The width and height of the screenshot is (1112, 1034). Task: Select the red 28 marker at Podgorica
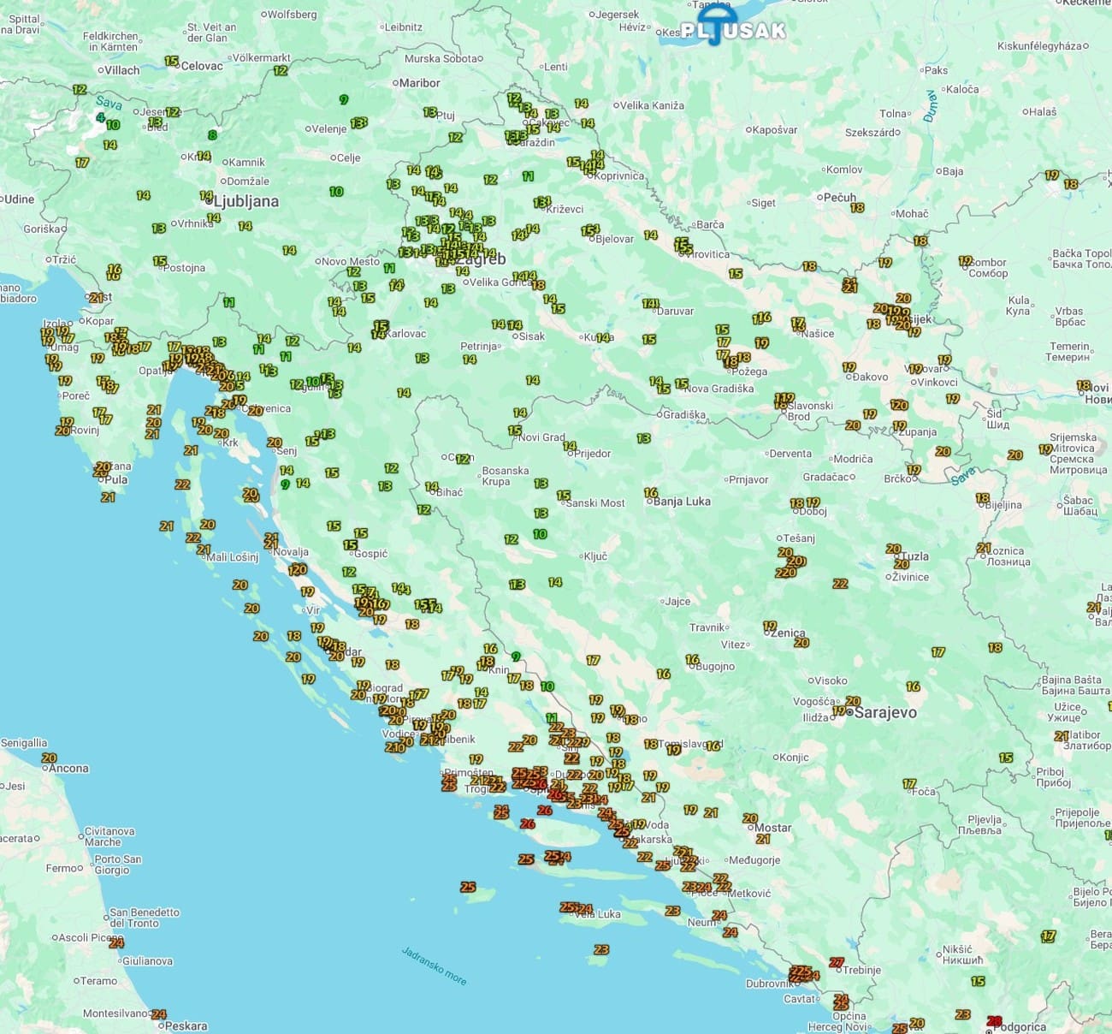994,1020
